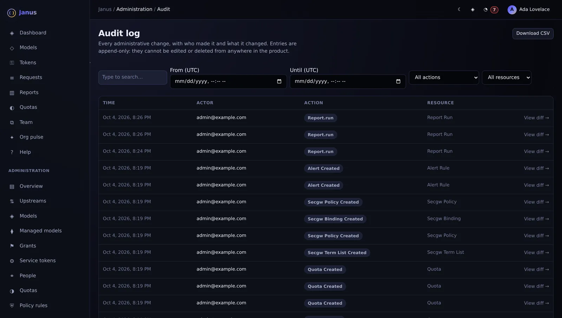Download the audit log as CSV
562x318 pixels.
coord(533,33)
